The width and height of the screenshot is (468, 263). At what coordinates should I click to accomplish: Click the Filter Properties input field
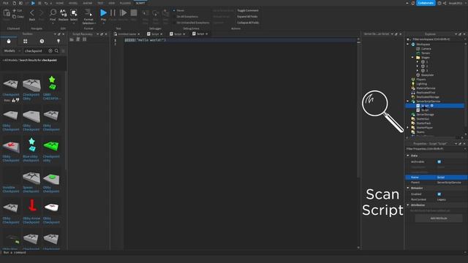(x=434, y=149)
